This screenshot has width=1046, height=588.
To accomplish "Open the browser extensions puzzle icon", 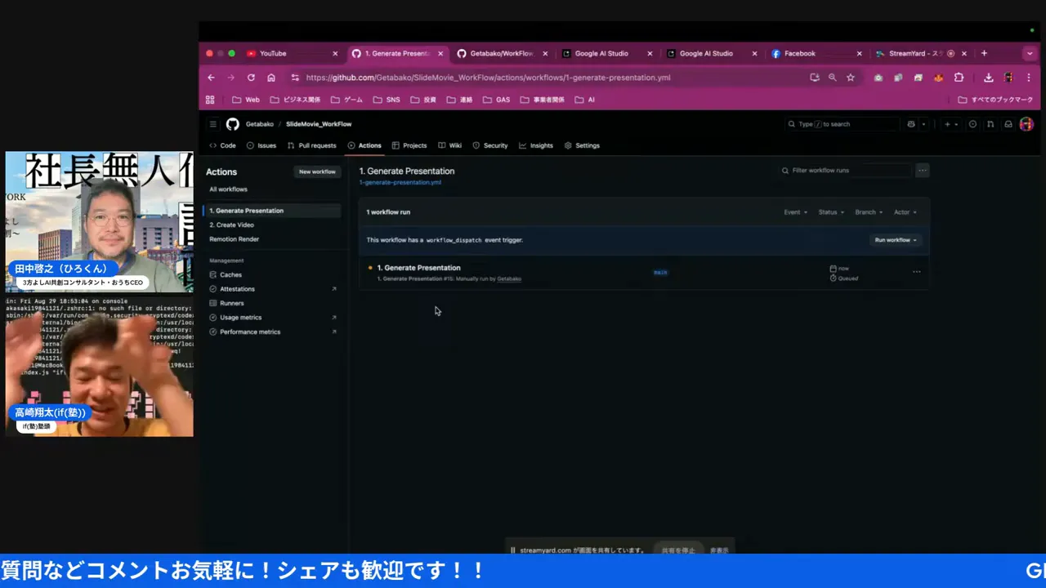I will click(958, 77).
